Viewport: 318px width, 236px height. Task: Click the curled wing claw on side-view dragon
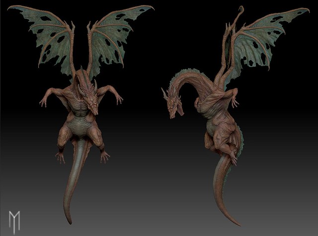pos(241,10)
